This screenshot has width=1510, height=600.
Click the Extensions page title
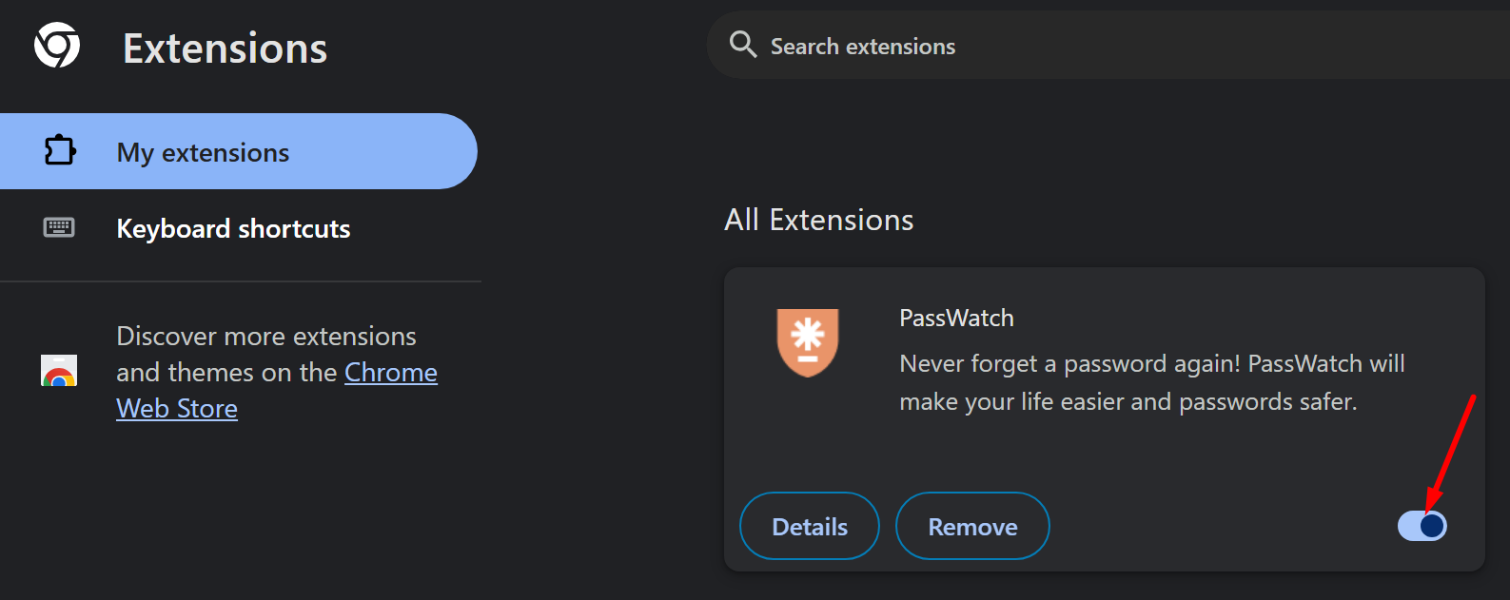point(225,48)
